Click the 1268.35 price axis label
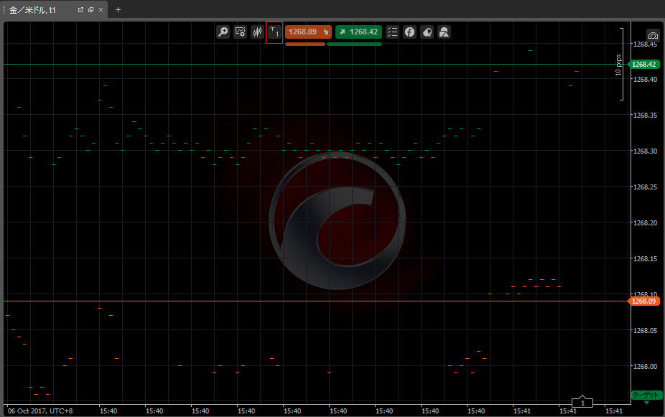The image size is (665, 417). pyautogui.click(x=645, y=115)
